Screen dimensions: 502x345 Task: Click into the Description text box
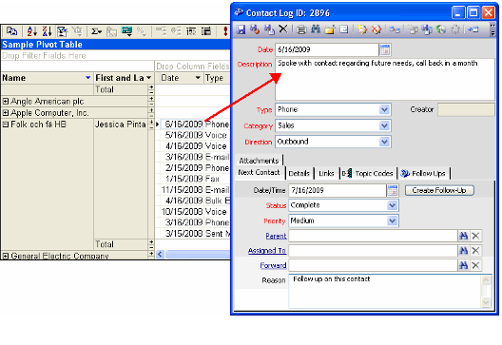point(385,80)
